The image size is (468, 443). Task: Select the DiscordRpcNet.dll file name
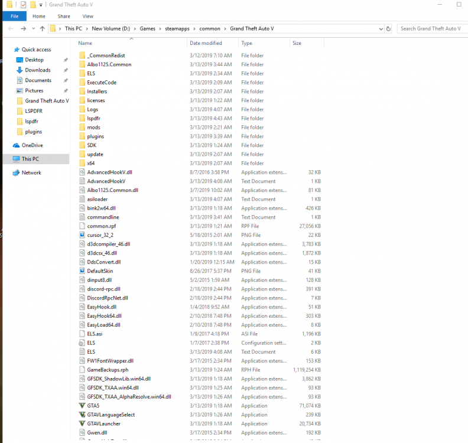tap(108, 298)
